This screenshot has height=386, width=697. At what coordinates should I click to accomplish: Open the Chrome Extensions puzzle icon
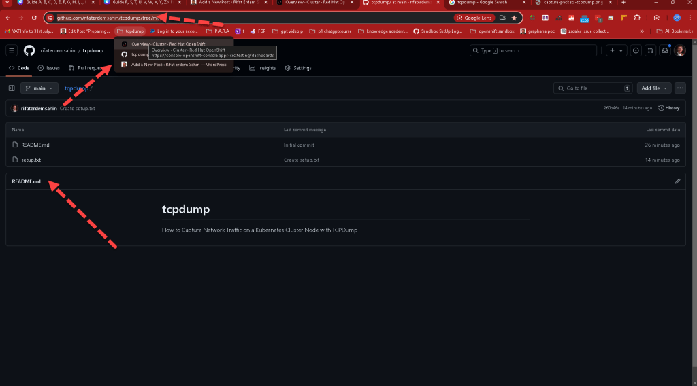(637, 18)
